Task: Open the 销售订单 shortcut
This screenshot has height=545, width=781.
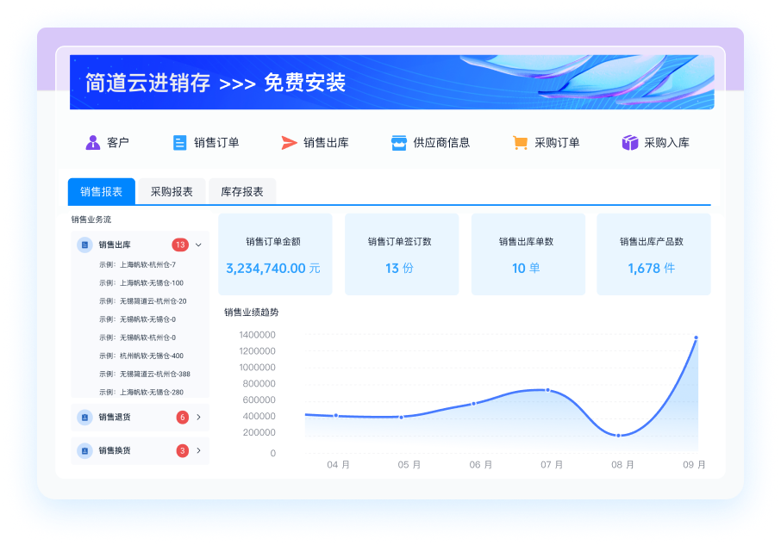Action: coord(206,143)
